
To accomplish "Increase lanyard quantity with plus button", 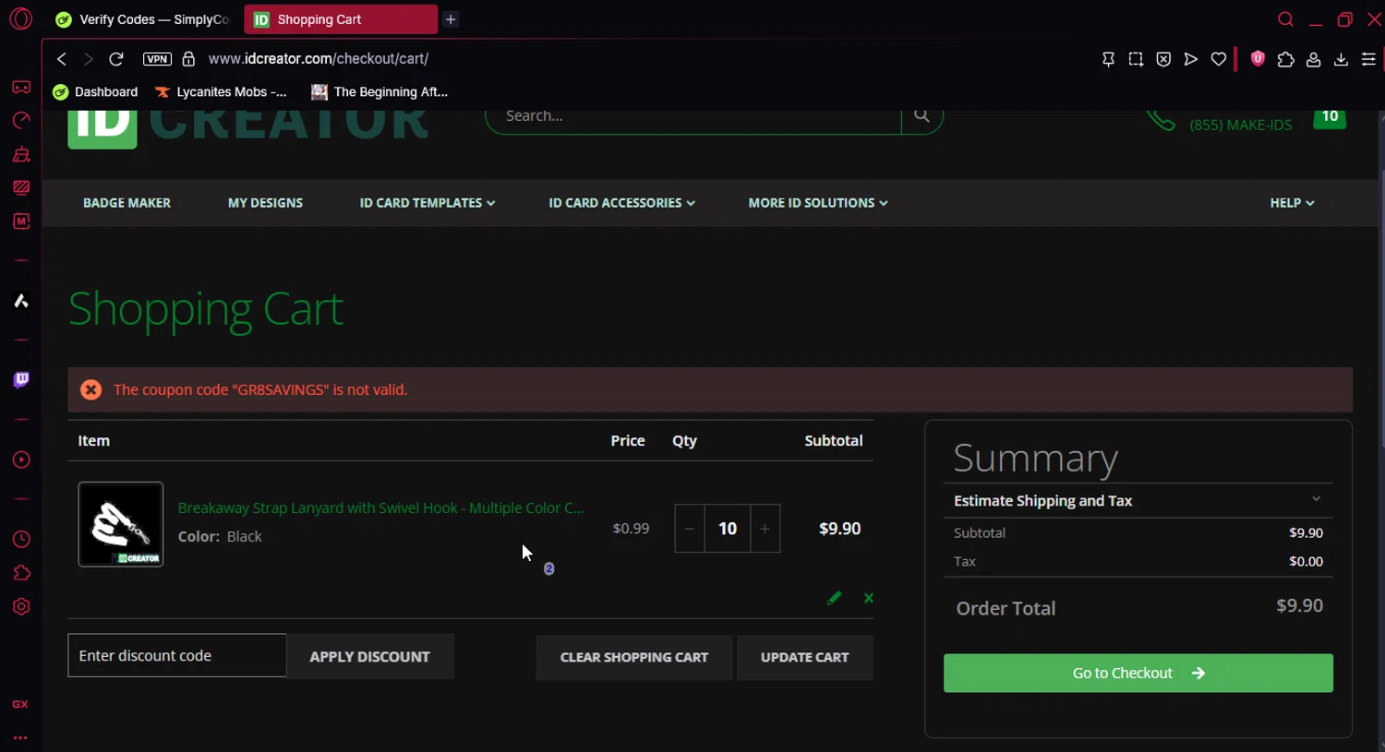I will pyautogui.click(x=765, y=529).
